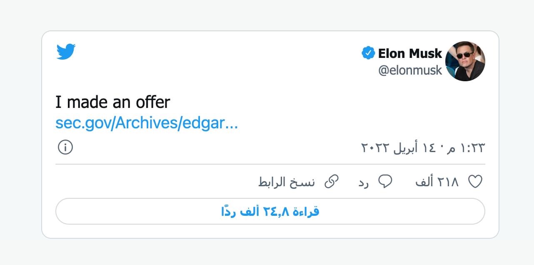Click the ٢١٨ ألف likes count
Image resolution: width=534 pixels, height=265 pixels.
tap(437, 182)
